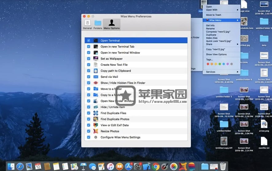Toggle the Create New Text File checkbox
Screen dimensions: 272x171
click(88, 65)
